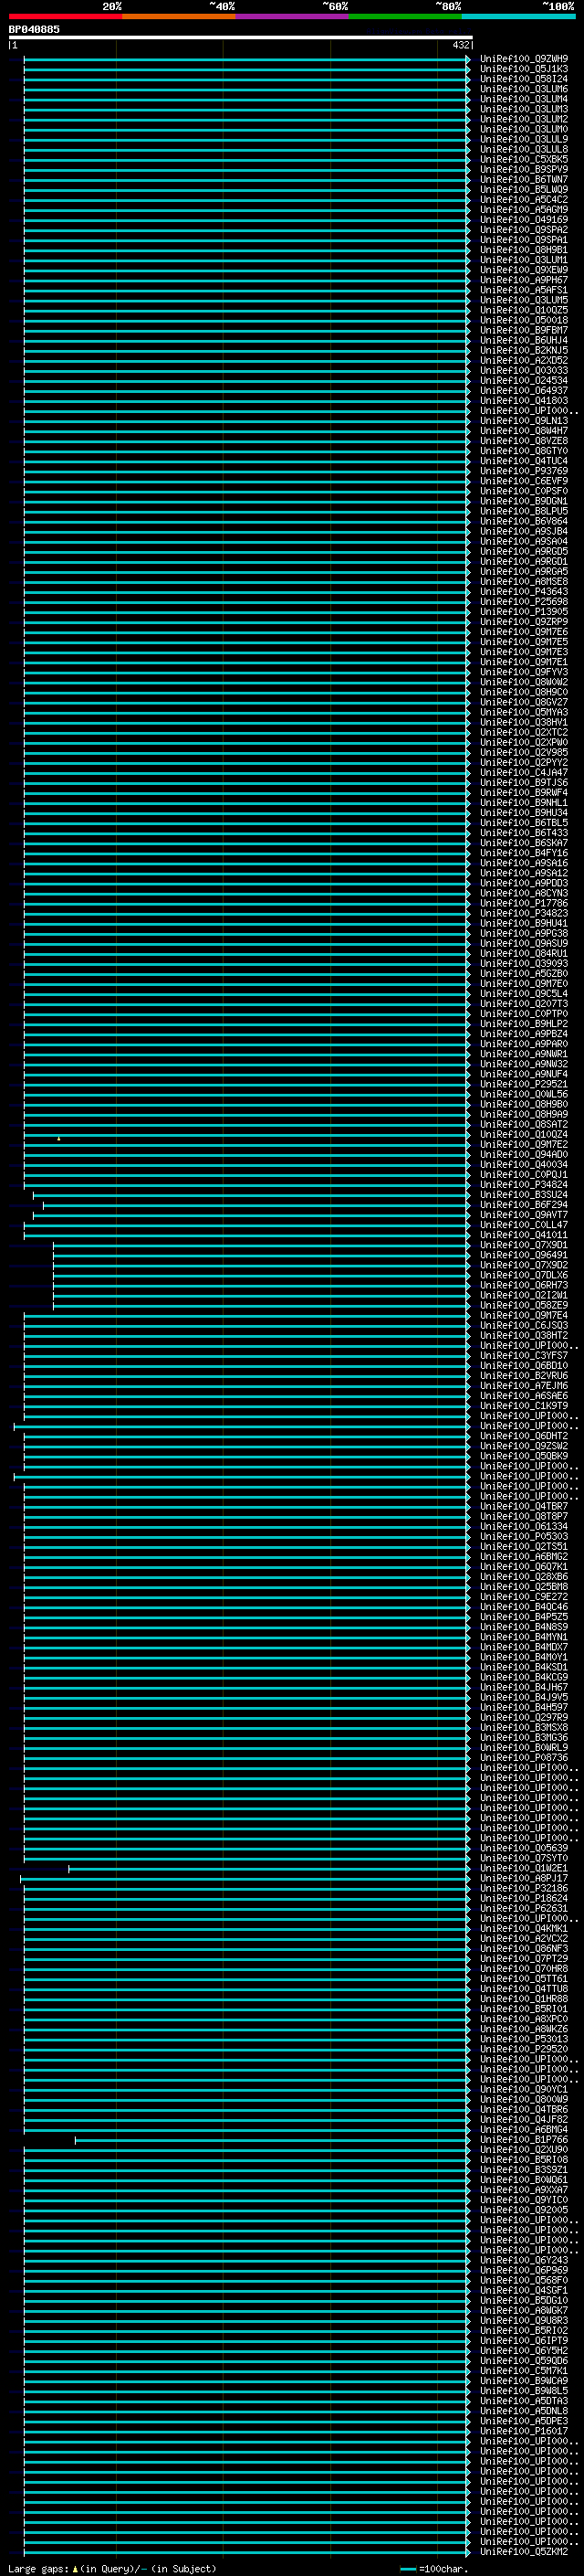Select hit label UniRef100_Q9ZWH9
584x2576 pixels.
tap(524, 59)
